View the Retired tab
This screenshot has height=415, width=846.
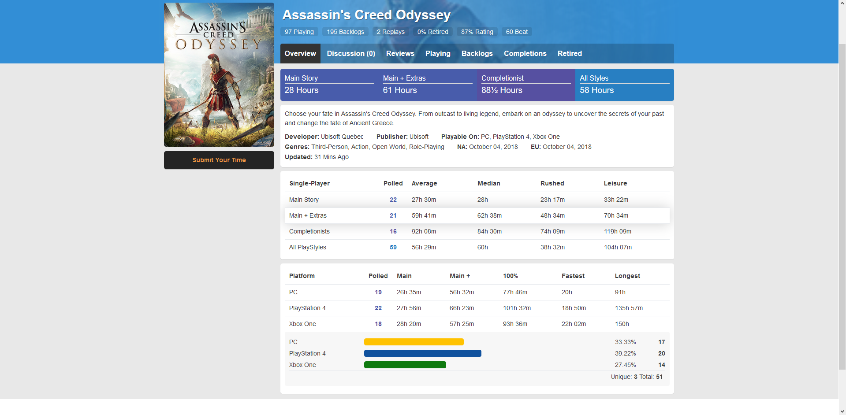[569, 53]
